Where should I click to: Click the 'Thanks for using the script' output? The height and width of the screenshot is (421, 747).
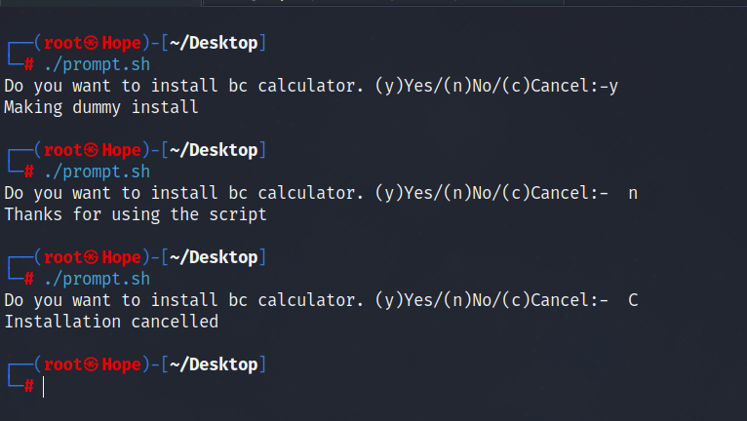136,214
